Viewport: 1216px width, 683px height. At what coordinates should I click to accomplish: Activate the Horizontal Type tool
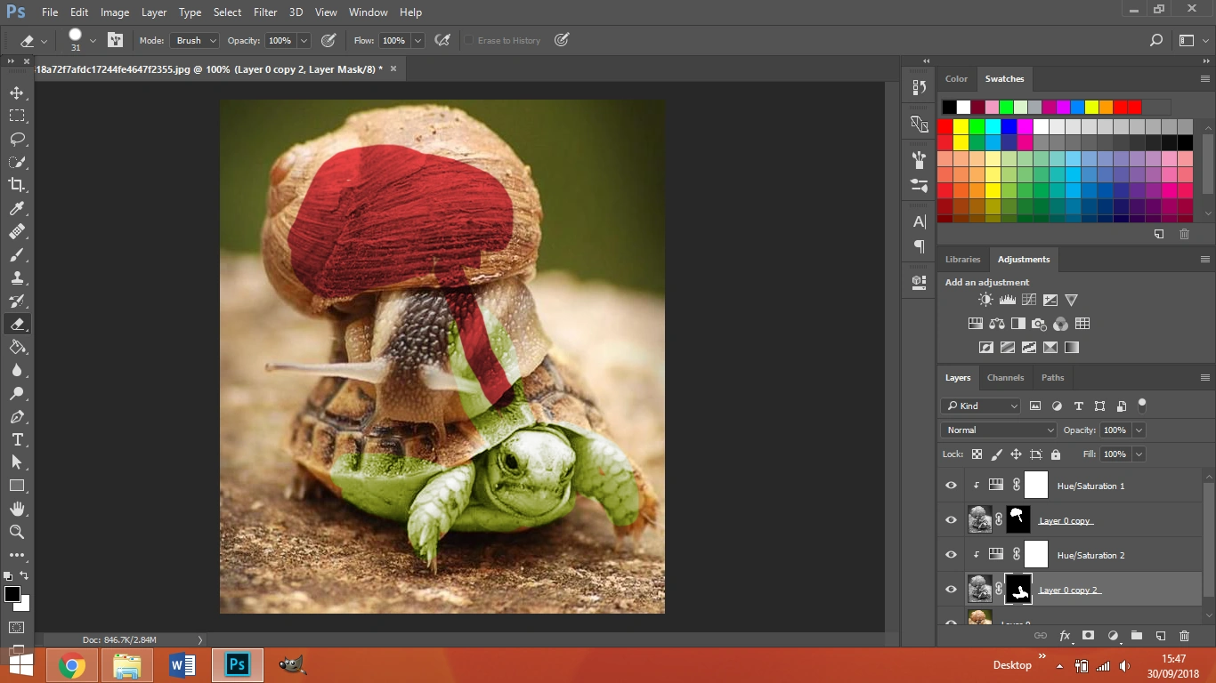(17, 439)
